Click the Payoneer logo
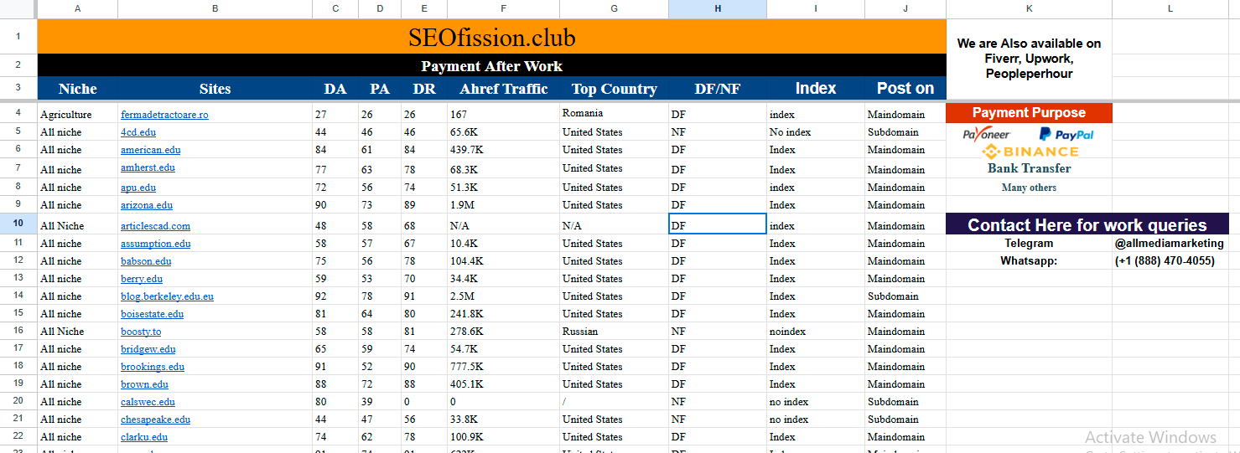 [x=986, y=134]
